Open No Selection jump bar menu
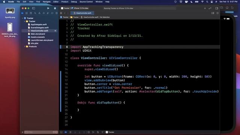240x135 pixels. [x=105, y=17]
